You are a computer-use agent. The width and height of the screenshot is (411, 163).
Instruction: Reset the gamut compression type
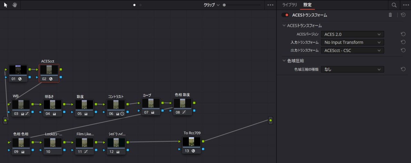coord(403,69)
